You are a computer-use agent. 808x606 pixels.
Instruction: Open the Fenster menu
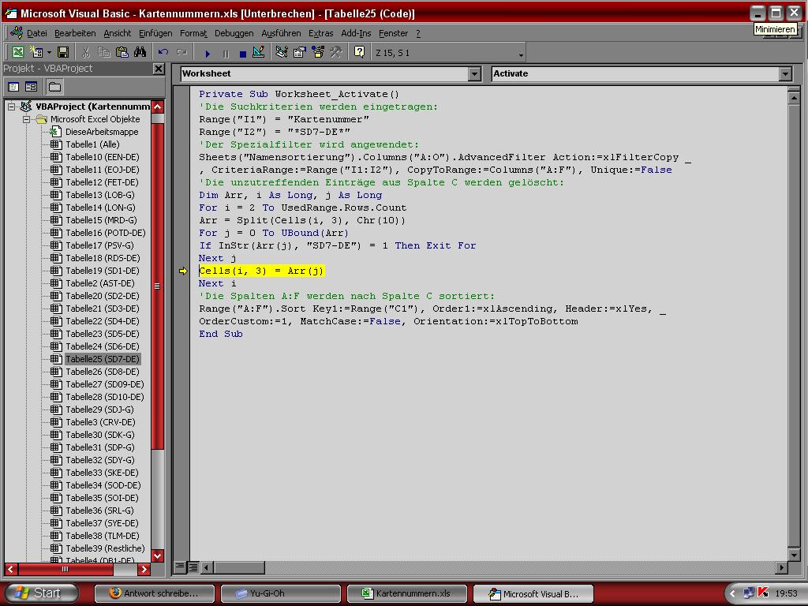click(393, 33)
